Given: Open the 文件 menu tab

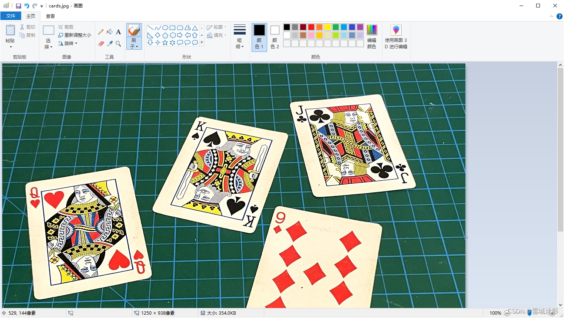Looking at the screenshot, I should [x=11, y=16].
